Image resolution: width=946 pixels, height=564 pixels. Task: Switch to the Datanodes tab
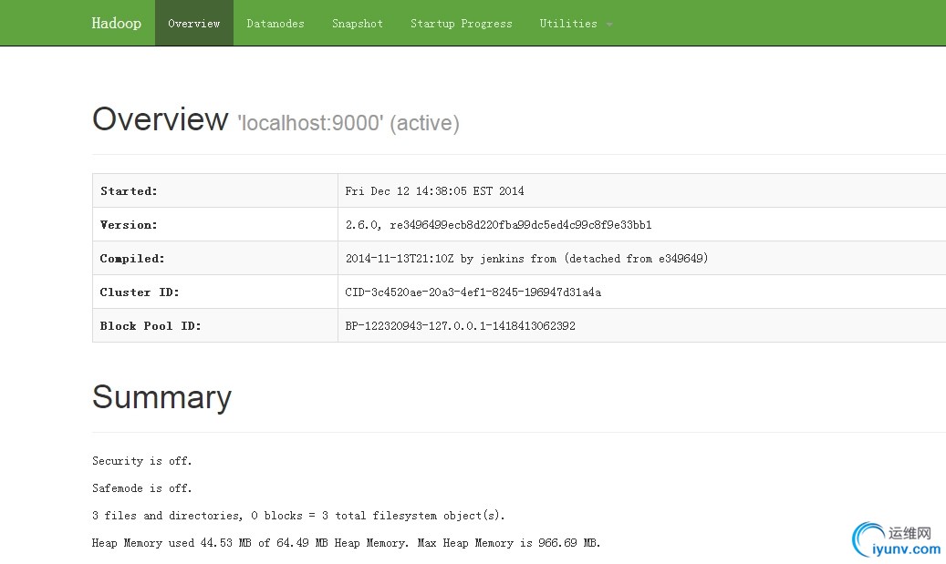pyautogui.click(x=275, y=23)
